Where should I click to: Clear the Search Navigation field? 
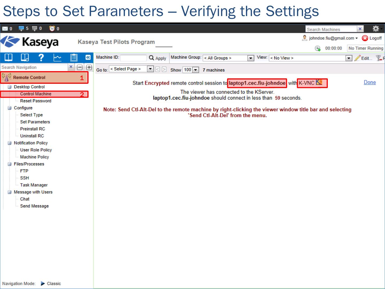click(71, 67)
